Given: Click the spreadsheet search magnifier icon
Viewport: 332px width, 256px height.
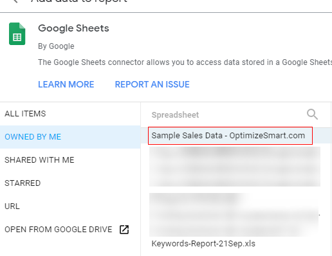Looking at the screenshot, I should click(312, 114).
